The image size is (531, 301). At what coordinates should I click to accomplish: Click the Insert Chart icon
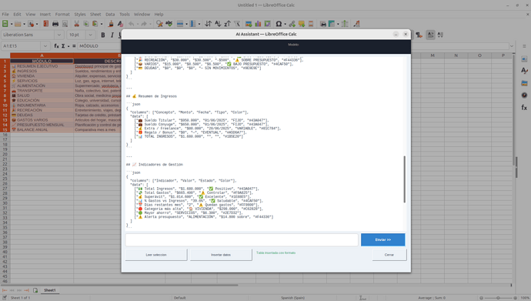(x=258, y=24)
